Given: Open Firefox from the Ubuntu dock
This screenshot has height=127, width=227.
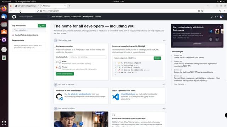Looking at the screenshot, I should pyautogui.click(x=4, y=8).
